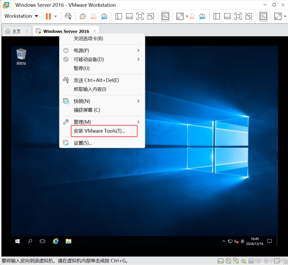The width and height of the screenshot is (288, 265).
Task: Select 抓取输入内容(I) menu item
Action: [102, 89]
